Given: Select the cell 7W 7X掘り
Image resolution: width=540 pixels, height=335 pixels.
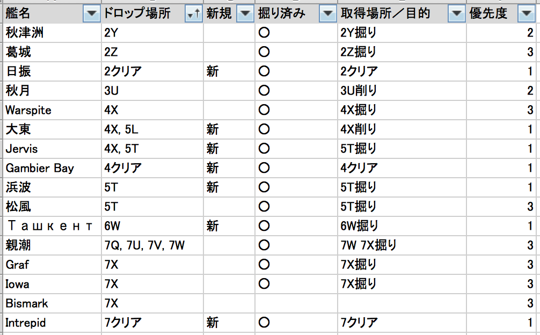Looking at the screenshot, I should point(402,245).
